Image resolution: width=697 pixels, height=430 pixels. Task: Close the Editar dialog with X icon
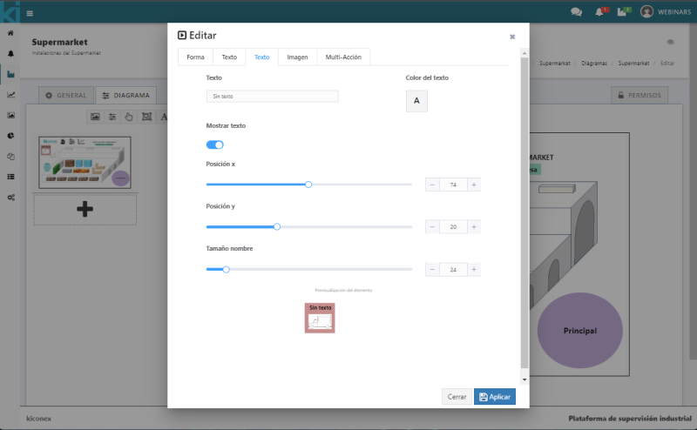(512, 37)
